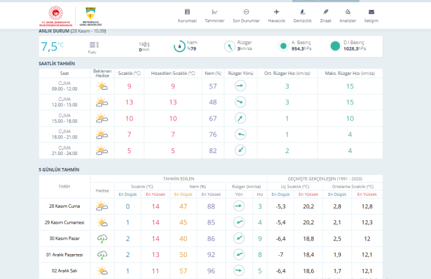Click wind direction icon for 01 Aralık Pazartesi
431x279 pixels.
click(239, 255)
